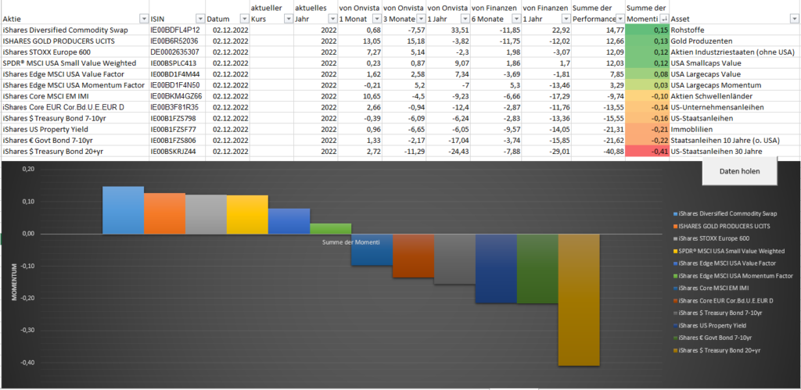Select the dark green € Govt Bond bar

coord(537,269)
